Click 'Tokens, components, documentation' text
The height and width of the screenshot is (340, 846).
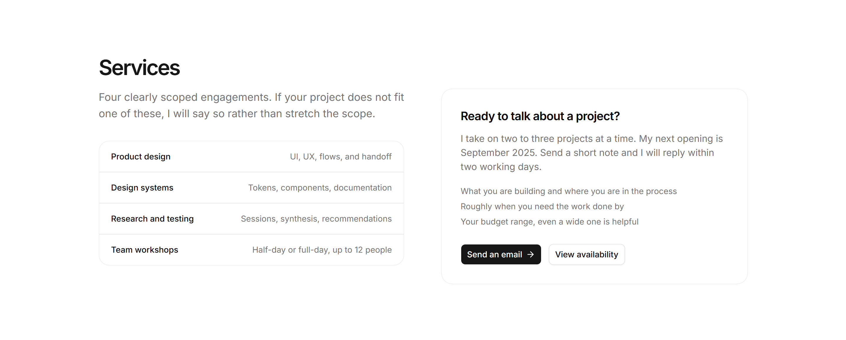tap(320, 188)
